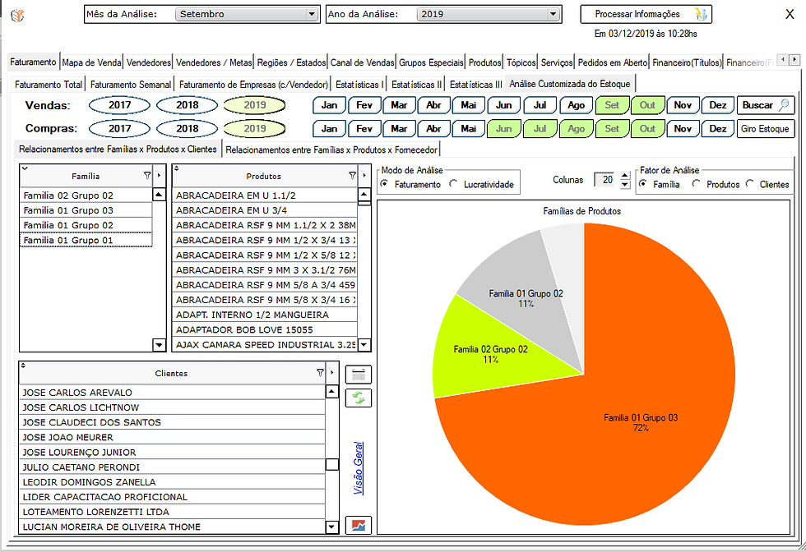The height and width of the screenshot is (552, 806).
Task: Click the Clientes list scrollbar thumb
Action: coord(332,464)
